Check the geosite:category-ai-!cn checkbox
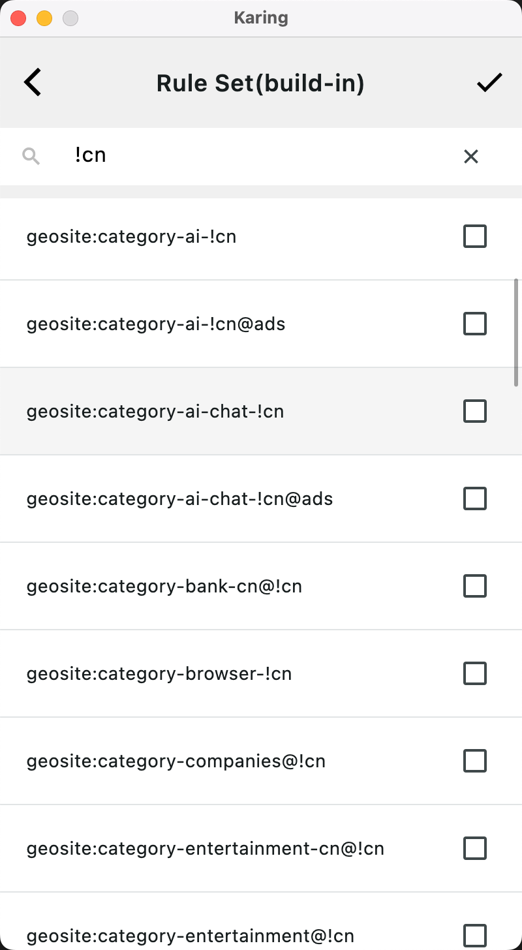Screen dimensions: 522x950 pyautogui.click(x=475, y=236)
